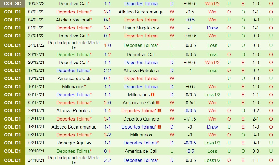
Task: Click red card icon in the 16/11/21 row
Action: 159,127
